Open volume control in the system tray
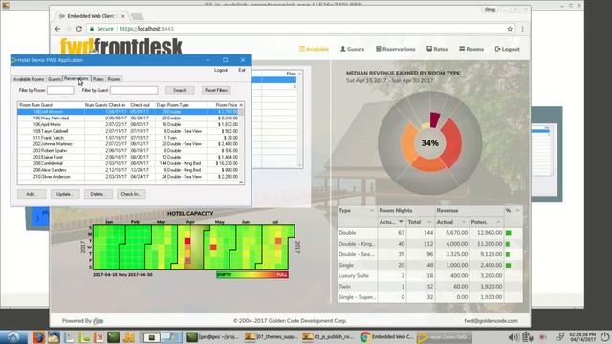The width and height of the screenshot is (612, 344). [x=514, y=337]
